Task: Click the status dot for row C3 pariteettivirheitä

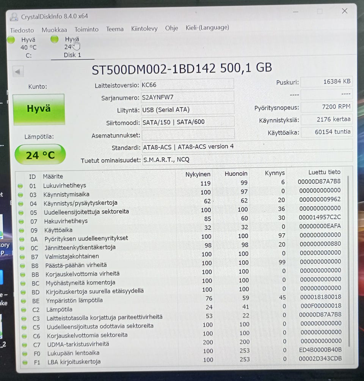Action: tap(24, 319)
